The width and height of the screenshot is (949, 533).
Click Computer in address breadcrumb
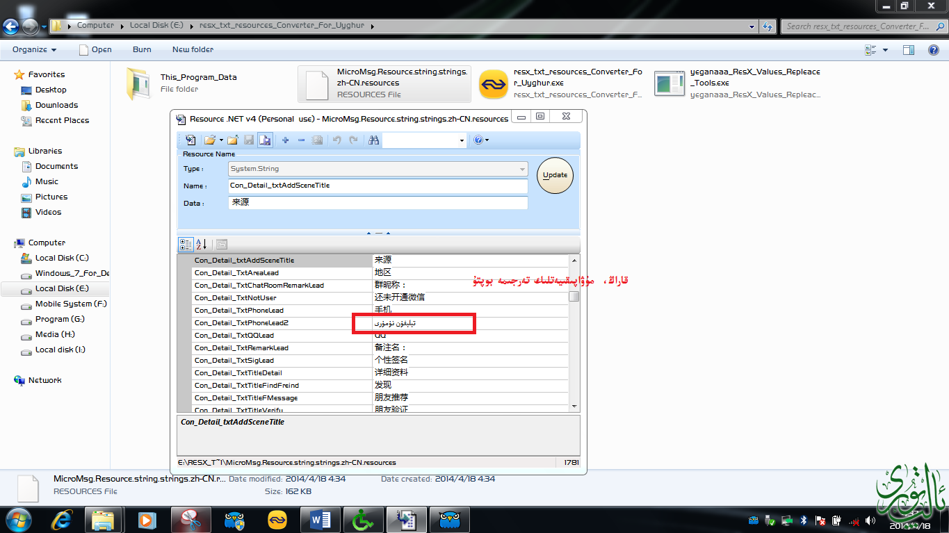(x=95, y=26)
